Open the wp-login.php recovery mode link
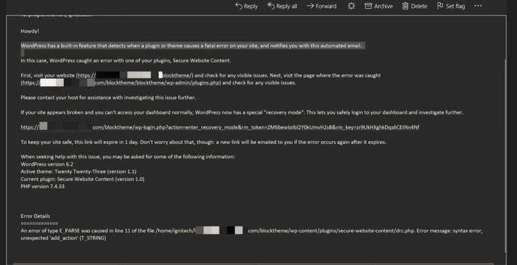The height and width of the screenshot is (265, 517). (x=220, y=127)
